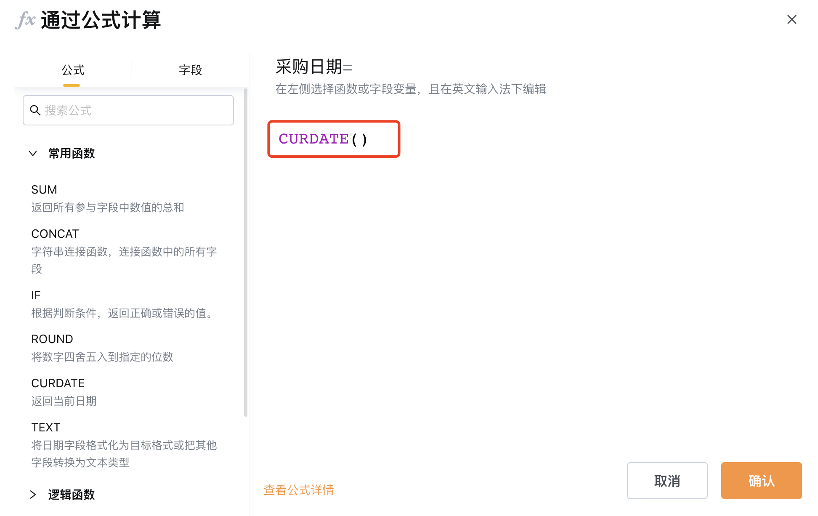The image size is (818, 516).
Task: Select the TEXT function
Action: pyautogui.click(x=124, y=445)
